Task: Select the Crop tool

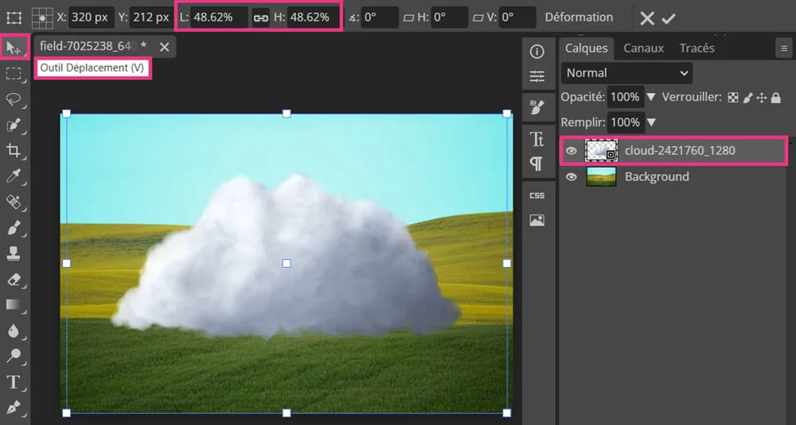Action: click(x=14, y=151)
